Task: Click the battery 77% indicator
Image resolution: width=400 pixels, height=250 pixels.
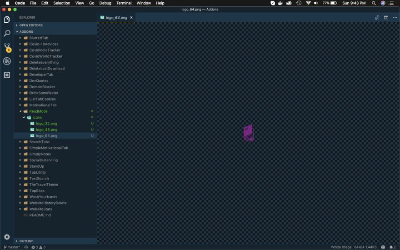Action: coord(330,3)
